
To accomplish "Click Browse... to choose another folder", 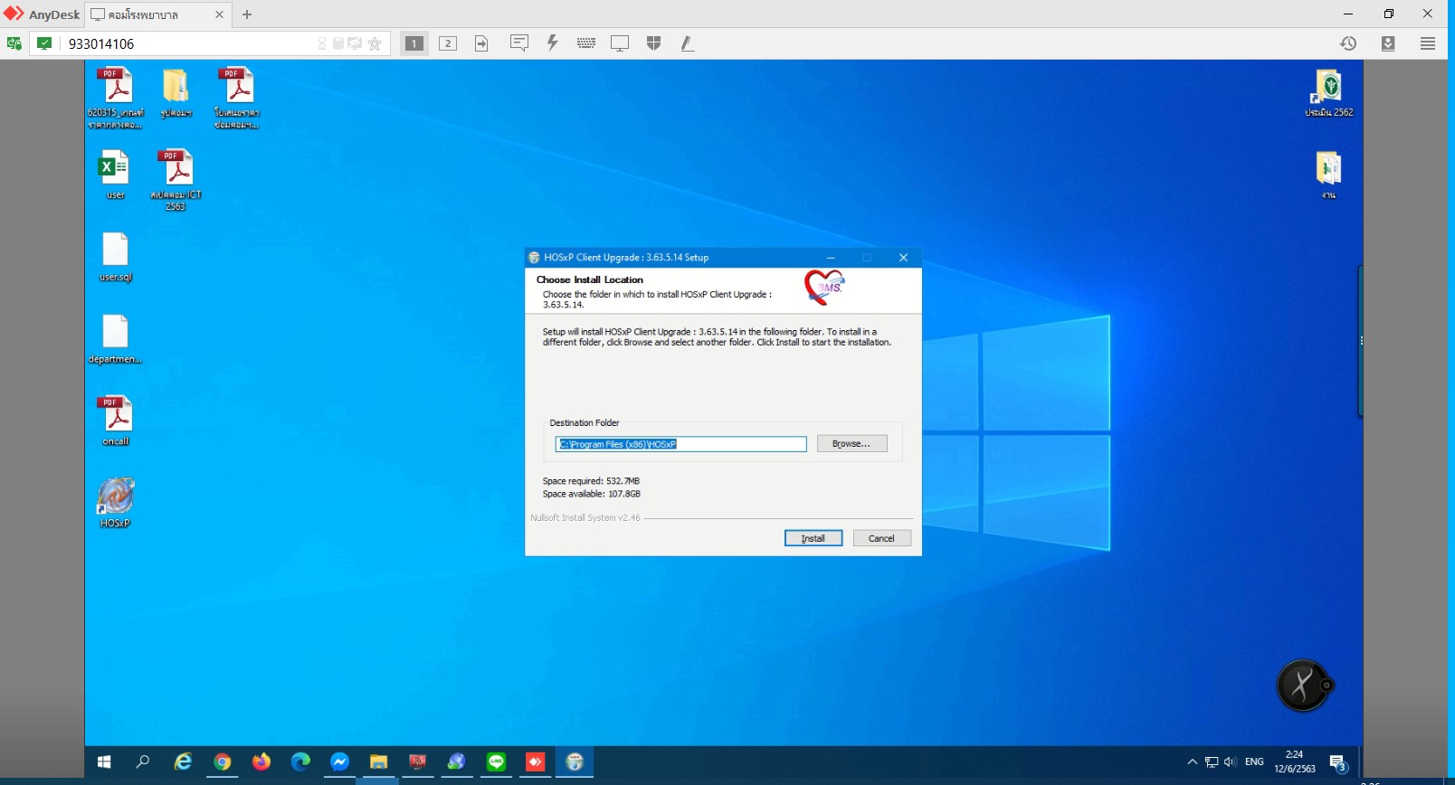I will 851,443.
